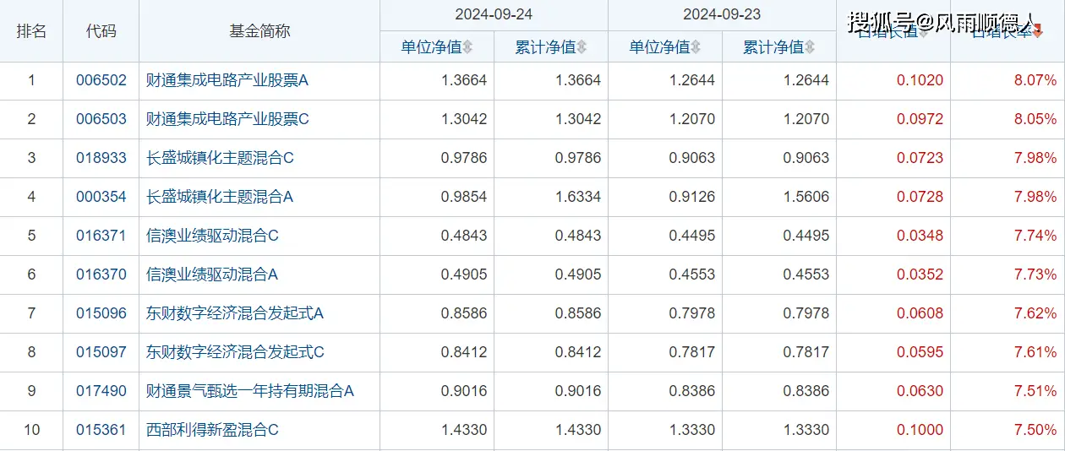
Task: Open fund code 016371
Action: [x=101, y=236]
